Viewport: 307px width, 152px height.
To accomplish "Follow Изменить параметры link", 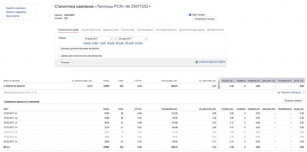I will [16, 12].
